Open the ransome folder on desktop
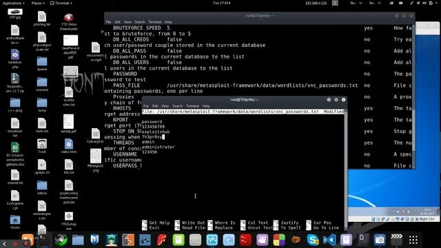 tap(42, 84)
